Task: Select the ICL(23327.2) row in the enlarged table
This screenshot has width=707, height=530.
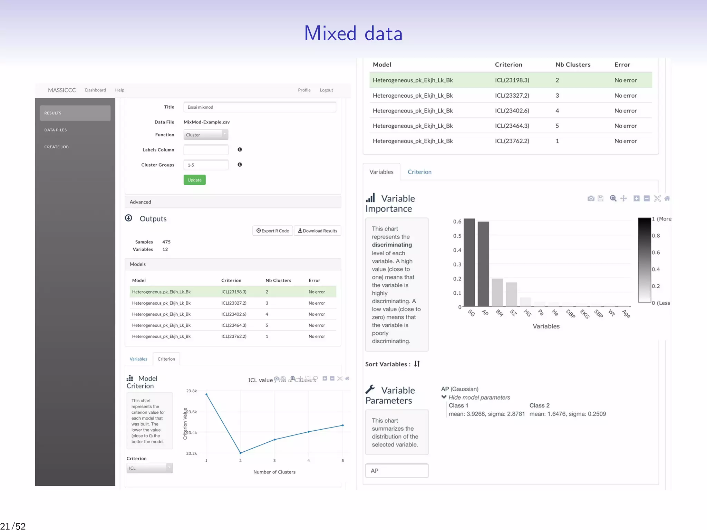Action: 511,95
